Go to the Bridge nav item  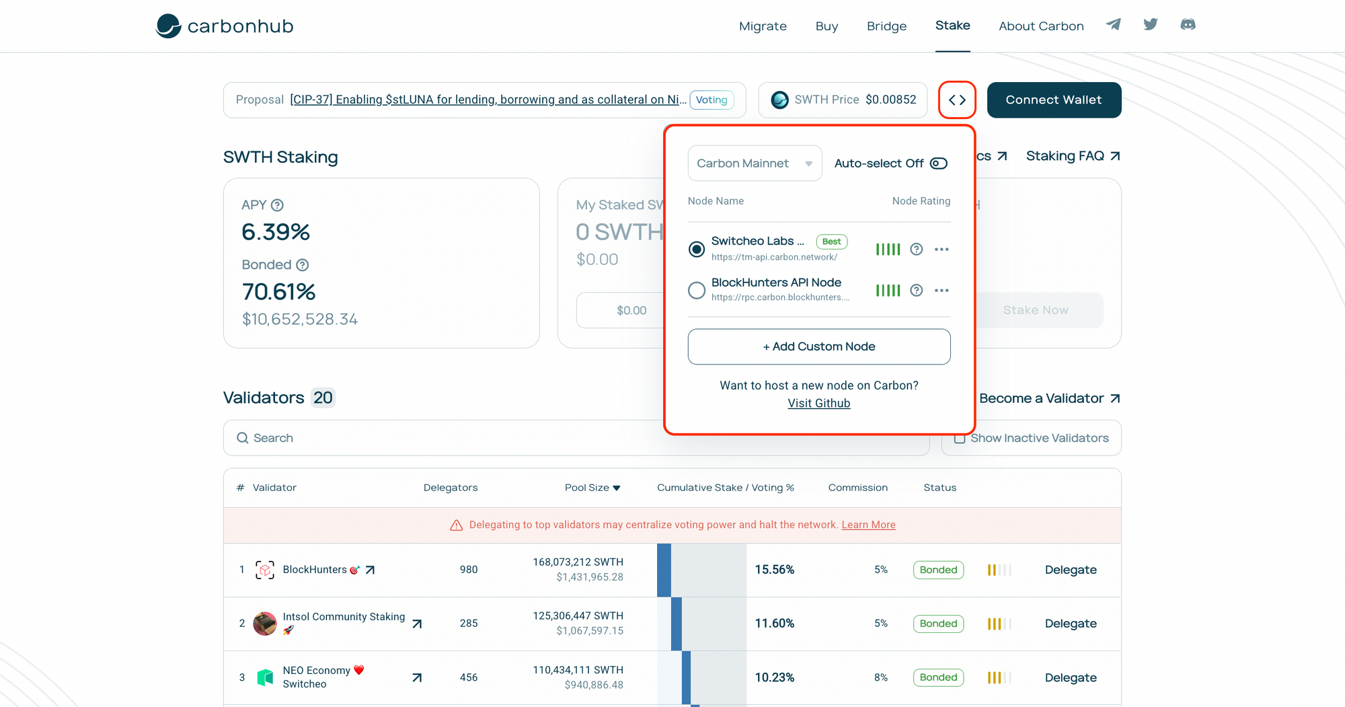(x=886, y=26)
